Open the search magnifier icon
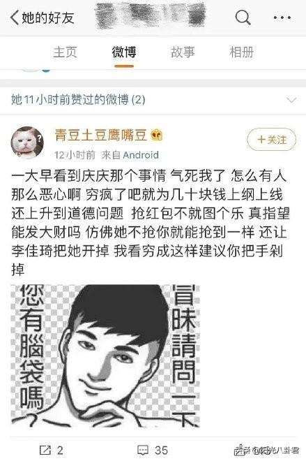 coord(243,17)
